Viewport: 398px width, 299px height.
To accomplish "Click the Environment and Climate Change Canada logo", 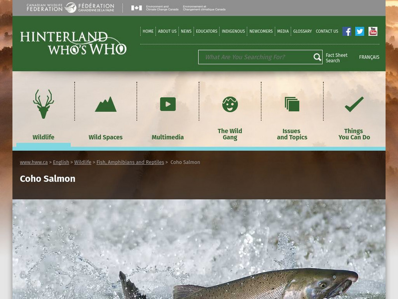I will click(x=178, y=8).
